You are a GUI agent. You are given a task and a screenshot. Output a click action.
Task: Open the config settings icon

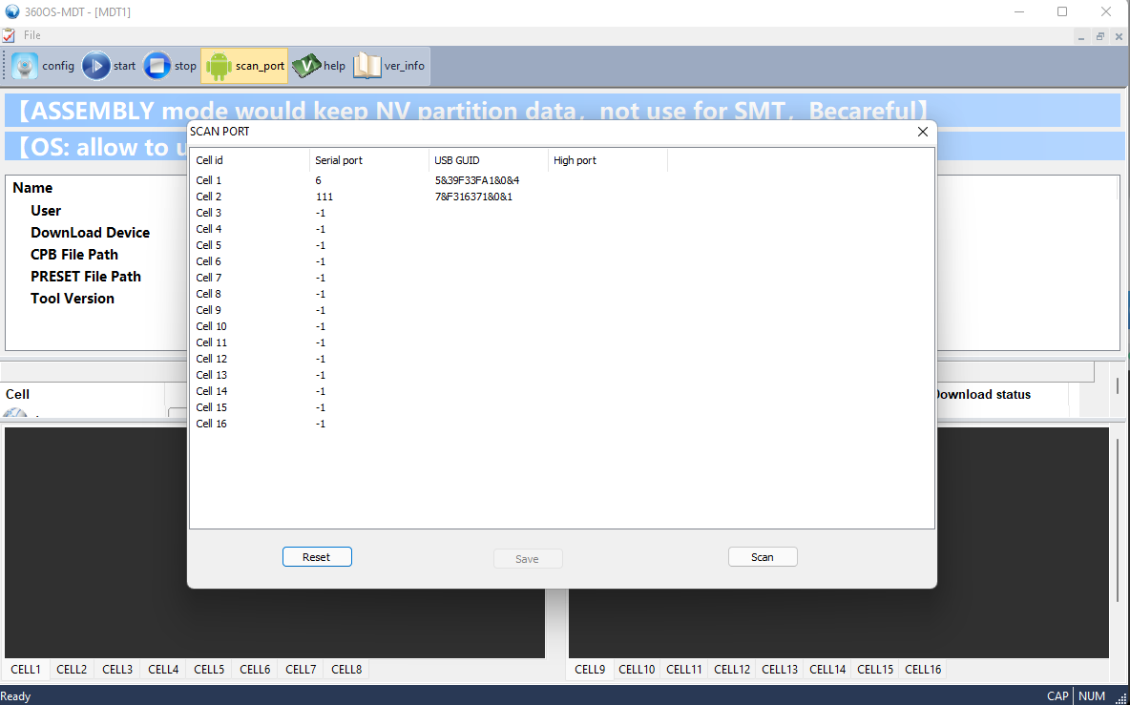pyautogui.click(x=23, y=65)
